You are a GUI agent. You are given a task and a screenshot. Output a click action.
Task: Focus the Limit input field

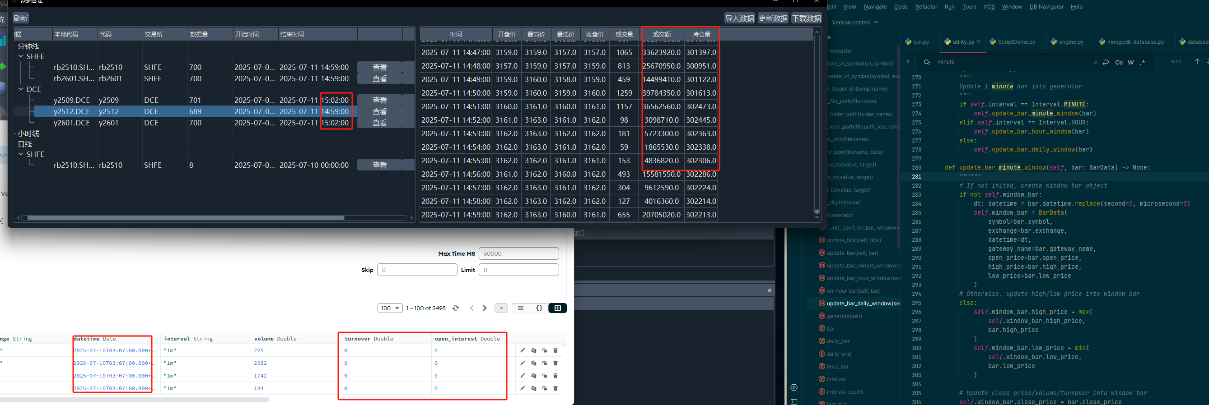(518, 270)
